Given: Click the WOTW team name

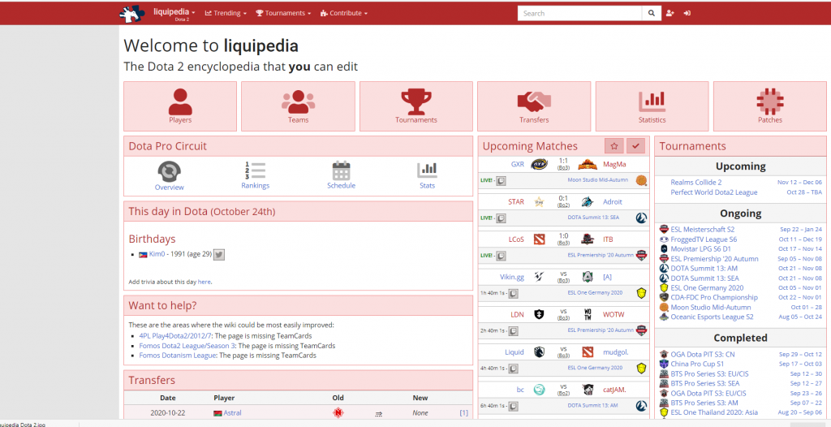Looking at the screenshot, I should [x=614, y=314].
